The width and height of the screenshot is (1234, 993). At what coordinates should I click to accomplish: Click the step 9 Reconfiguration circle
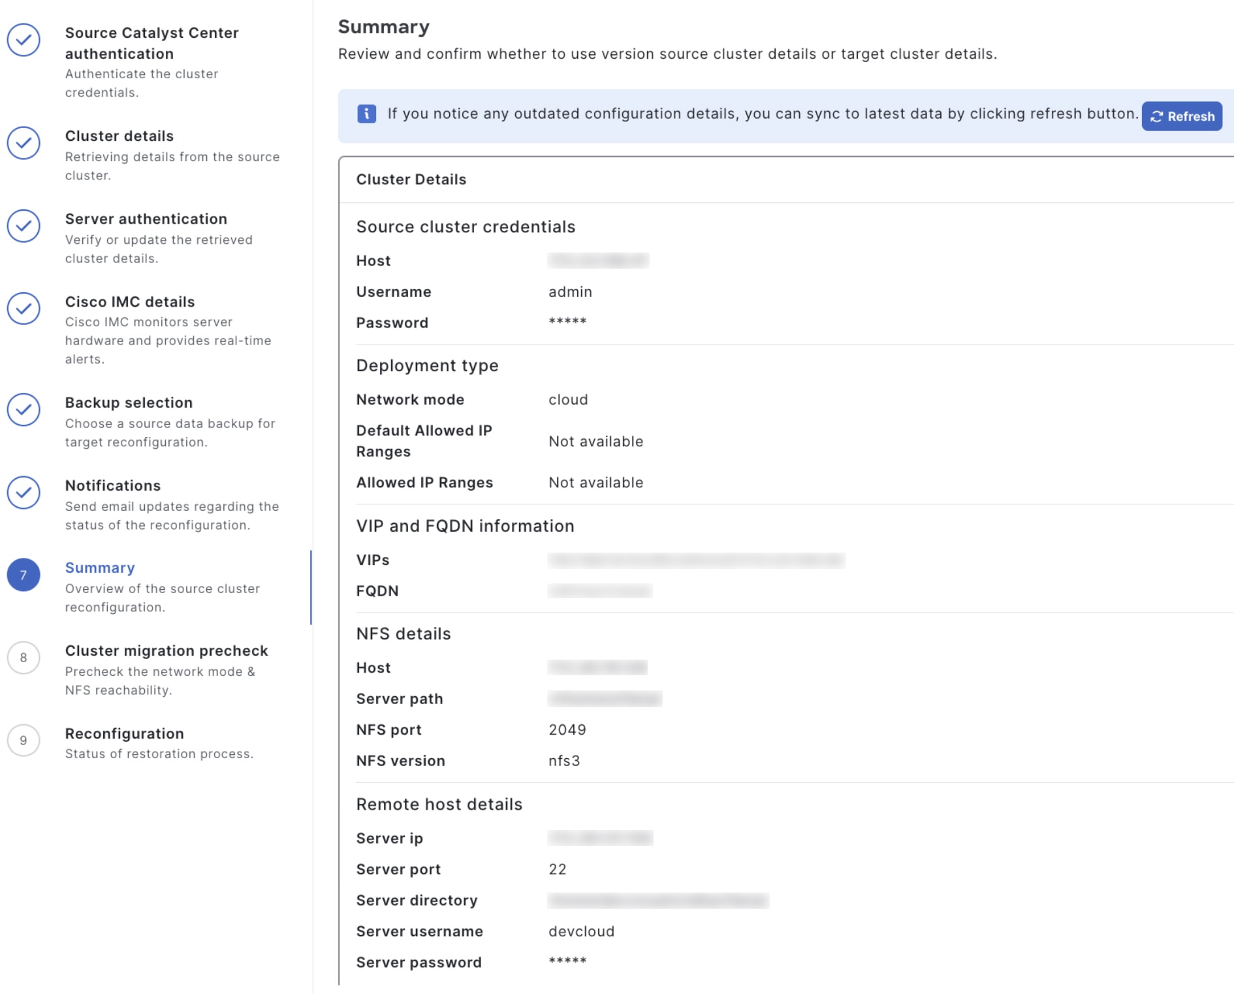click(24, 741)
